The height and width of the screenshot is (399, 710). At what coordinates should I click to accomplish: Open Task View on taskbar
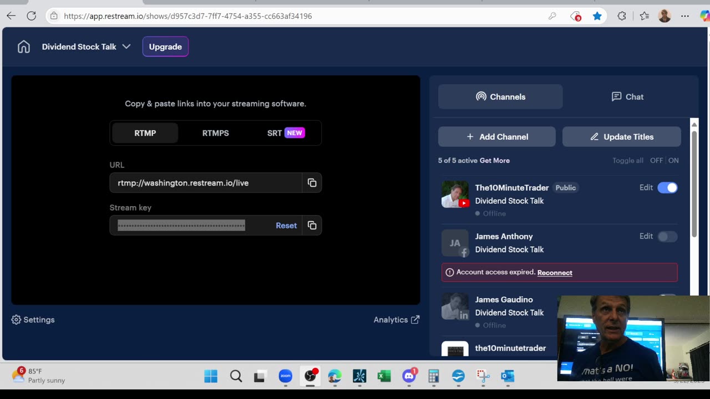(260, 377)
